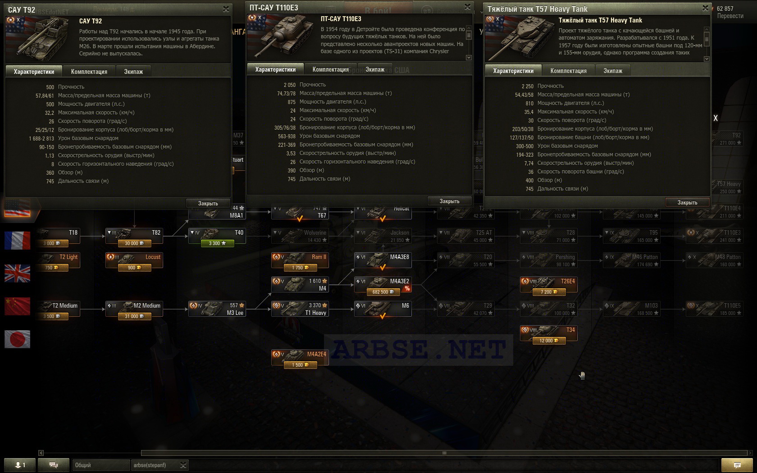Switch to Комплектация tab in T57 Heavy window
This screenshot has height=473, width=757.
click(x=569, y=71)
